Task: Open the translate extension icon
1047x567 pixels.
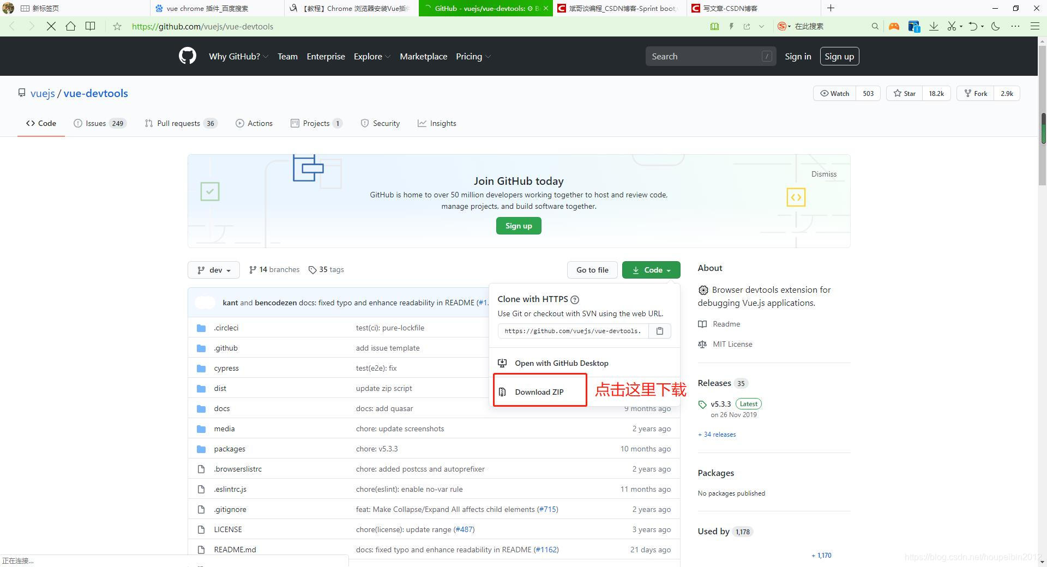Action: tap(914, 26)
